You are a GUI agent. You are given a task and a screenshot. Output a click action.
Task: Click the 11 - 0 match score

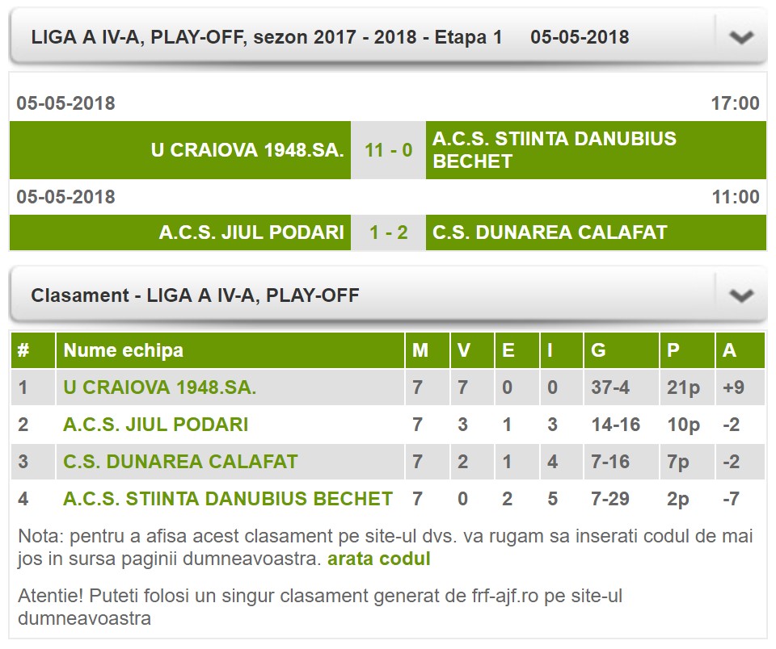[388, 150]
